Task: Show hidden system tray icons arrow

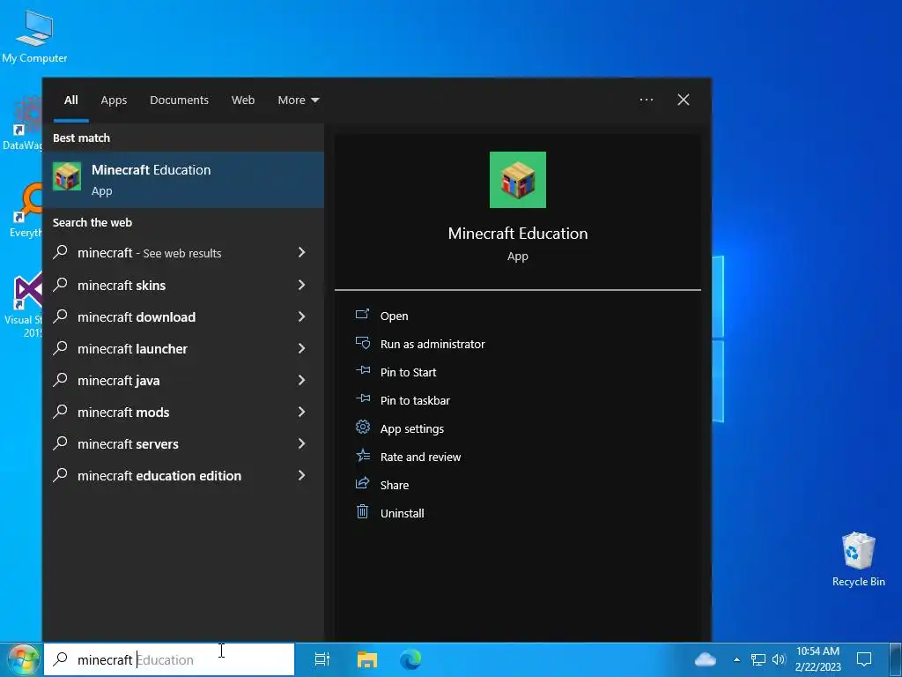Action: pos(736,659)
